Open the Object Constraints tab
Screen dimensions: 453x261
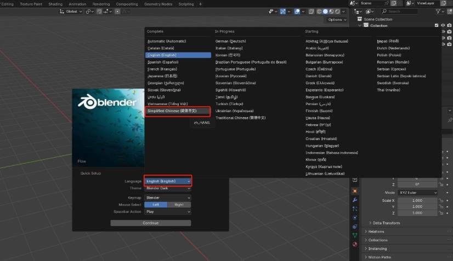coord(355,227)
